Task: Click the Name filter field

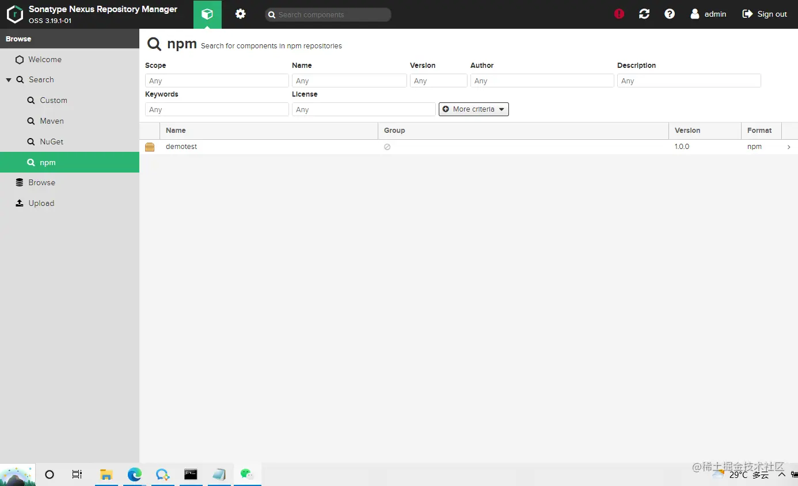Action: [349, 81]
